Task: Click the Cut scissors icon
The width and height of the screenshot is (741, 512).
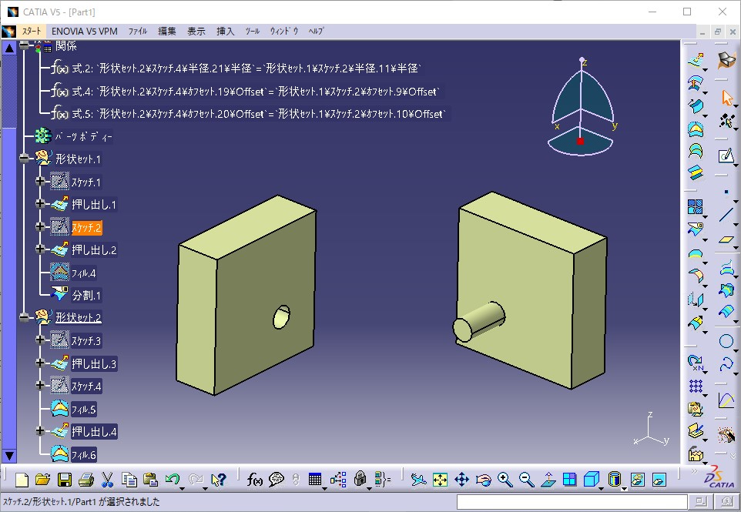Action: (108, 480)
